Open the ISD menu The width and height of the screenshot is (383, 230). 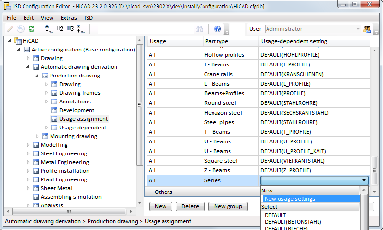tap(89, 18)
